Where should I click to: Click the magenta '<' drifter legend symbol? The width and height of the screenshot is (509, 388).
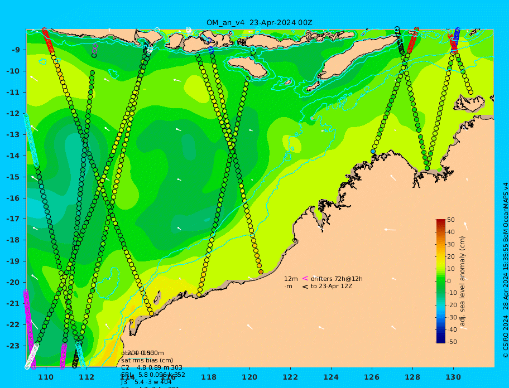pos(305,278)
